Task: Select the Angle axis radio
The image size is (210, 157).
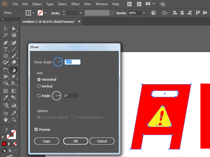Action: (x=39, y=96)
